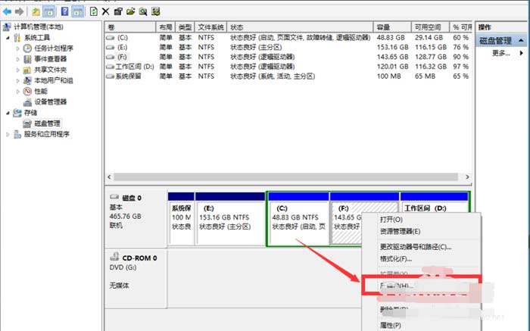Image resolution: width=530 pixels, height=331 pixels.
Task: Collapse the 存储 tree node
Action: 8,113
